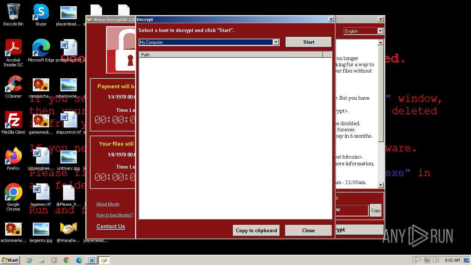Open the English language dropdown
The height and width of the screenshot is (265, 471).
coord(380,31)
